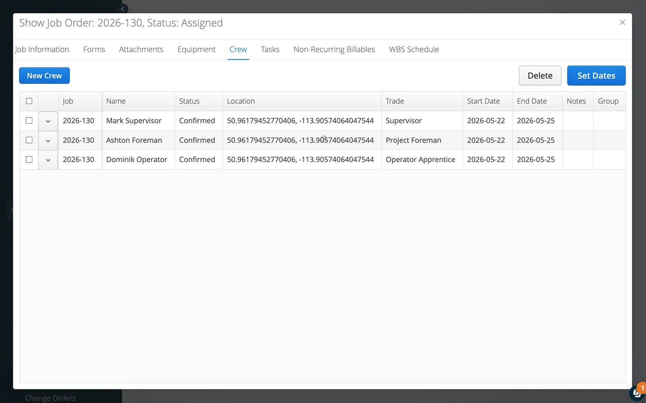Open the Tasks tab
Image resolution: width=646 pixels, height=403 pixels.
[x=270, y=49]
